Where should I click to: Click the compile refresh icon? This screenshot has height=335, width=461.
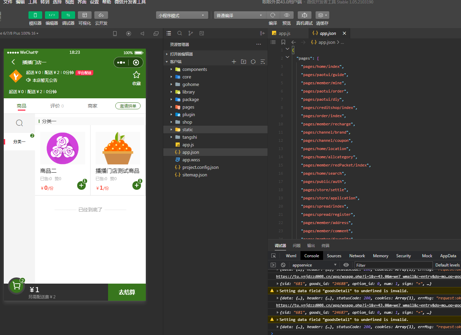pyautogui.click(x=273, y=15)
